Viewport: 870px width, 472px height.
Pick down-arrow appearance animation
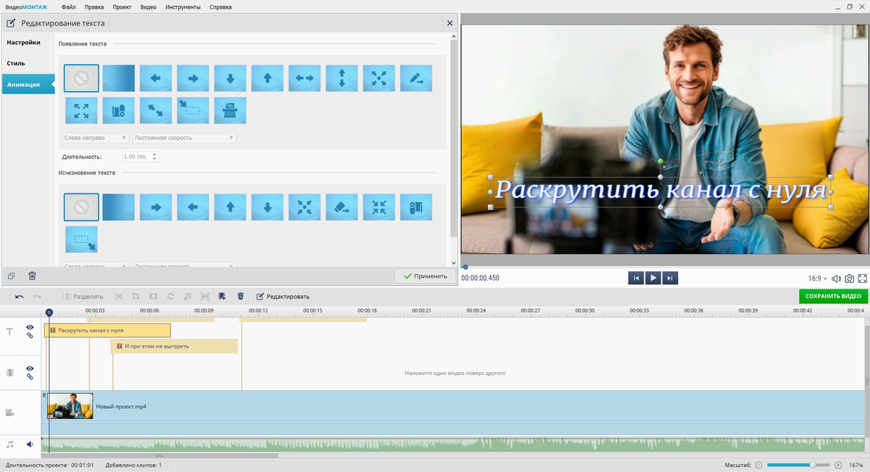[x=231, y=78]
